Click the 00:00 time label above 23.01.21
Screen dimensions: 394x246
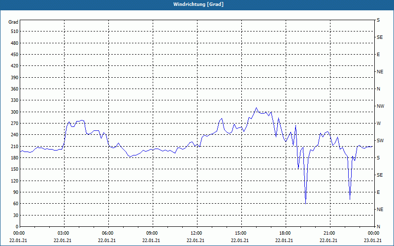click(x=374, y=233)
